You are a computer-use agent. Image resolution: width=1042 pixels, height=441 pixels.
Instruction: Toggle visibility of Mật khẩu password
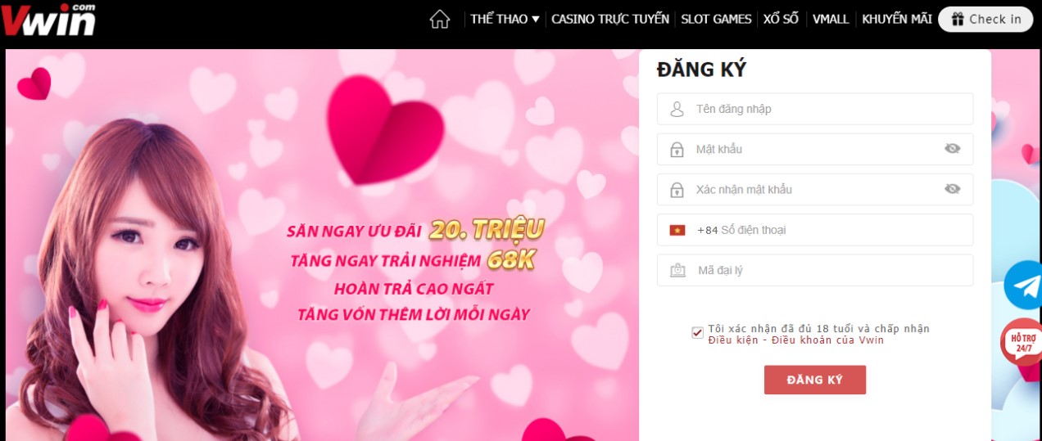(x=952, y=149)
